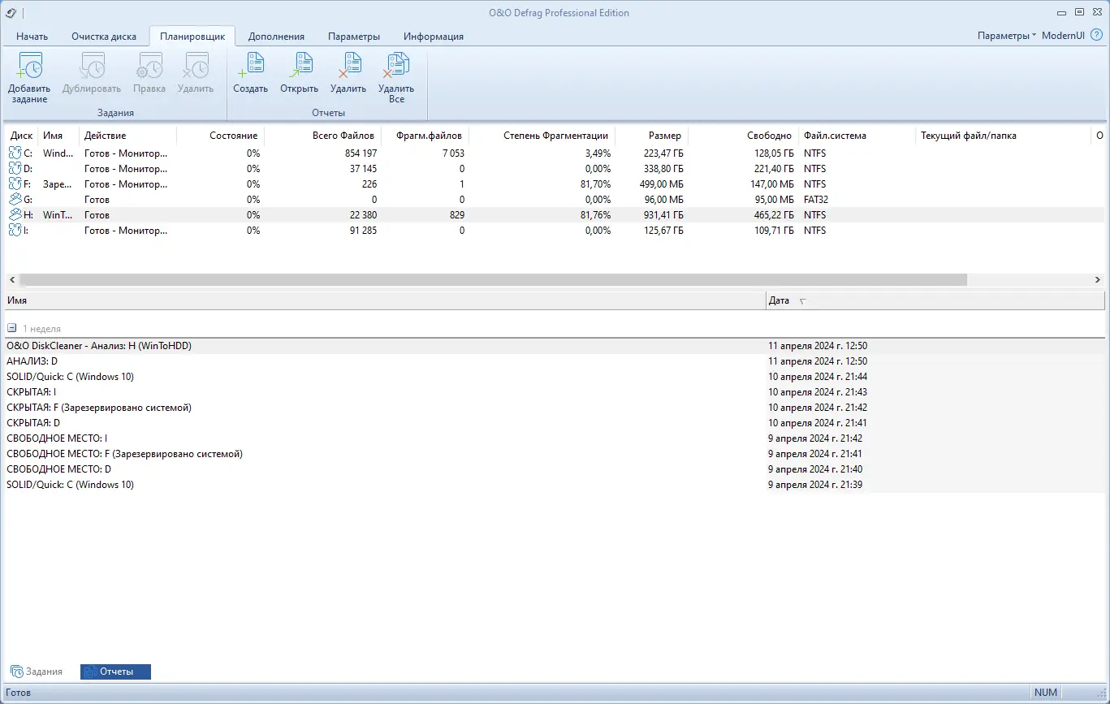Select report O&O DiskCleaner - Анализ: H (WinToHDD)
The height and width of the screenshot is (704, 1110).
(555, 346)
